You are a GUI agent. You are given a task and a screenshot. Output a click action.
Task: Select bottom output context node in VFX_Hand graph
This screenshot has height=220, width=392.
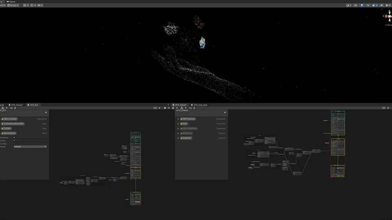tap(338, 171)
